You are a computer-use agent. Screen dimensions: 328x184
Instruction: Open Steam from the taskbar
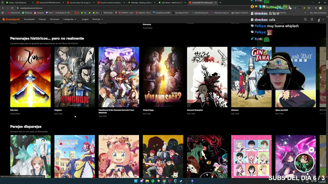(x=181, y=181)
